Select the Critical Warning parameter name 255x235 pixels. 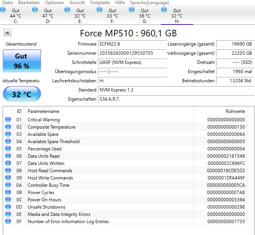(x=44, y=120)
